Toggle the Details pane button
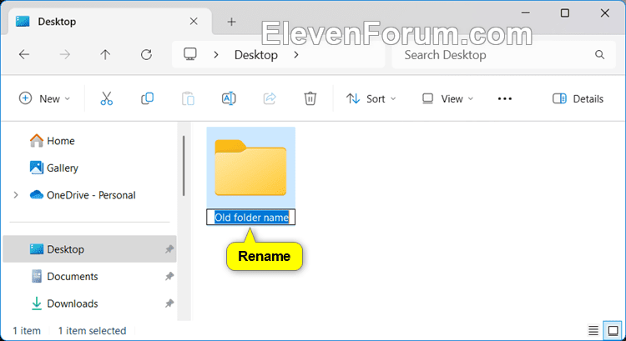This screenshot has width=626, height=341. 578,98
